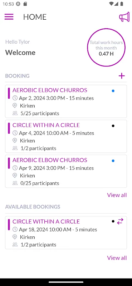The image size is (132, 286).
Task: Tap the 5/25 participants text
Action: [x=40, y=113]
